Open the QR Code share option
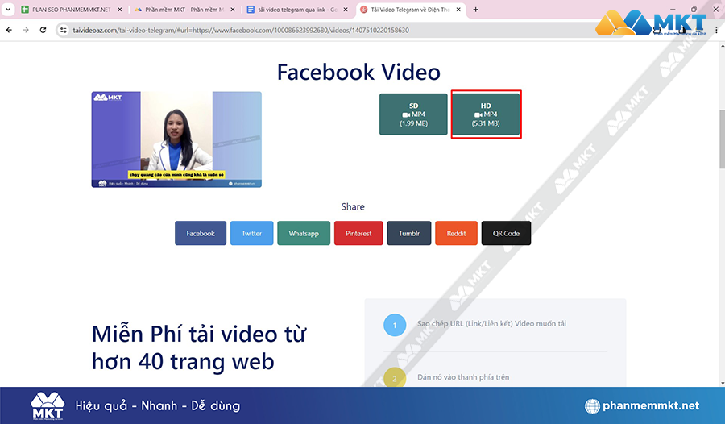This screenshot has height=424, width=725. point(507,233)
